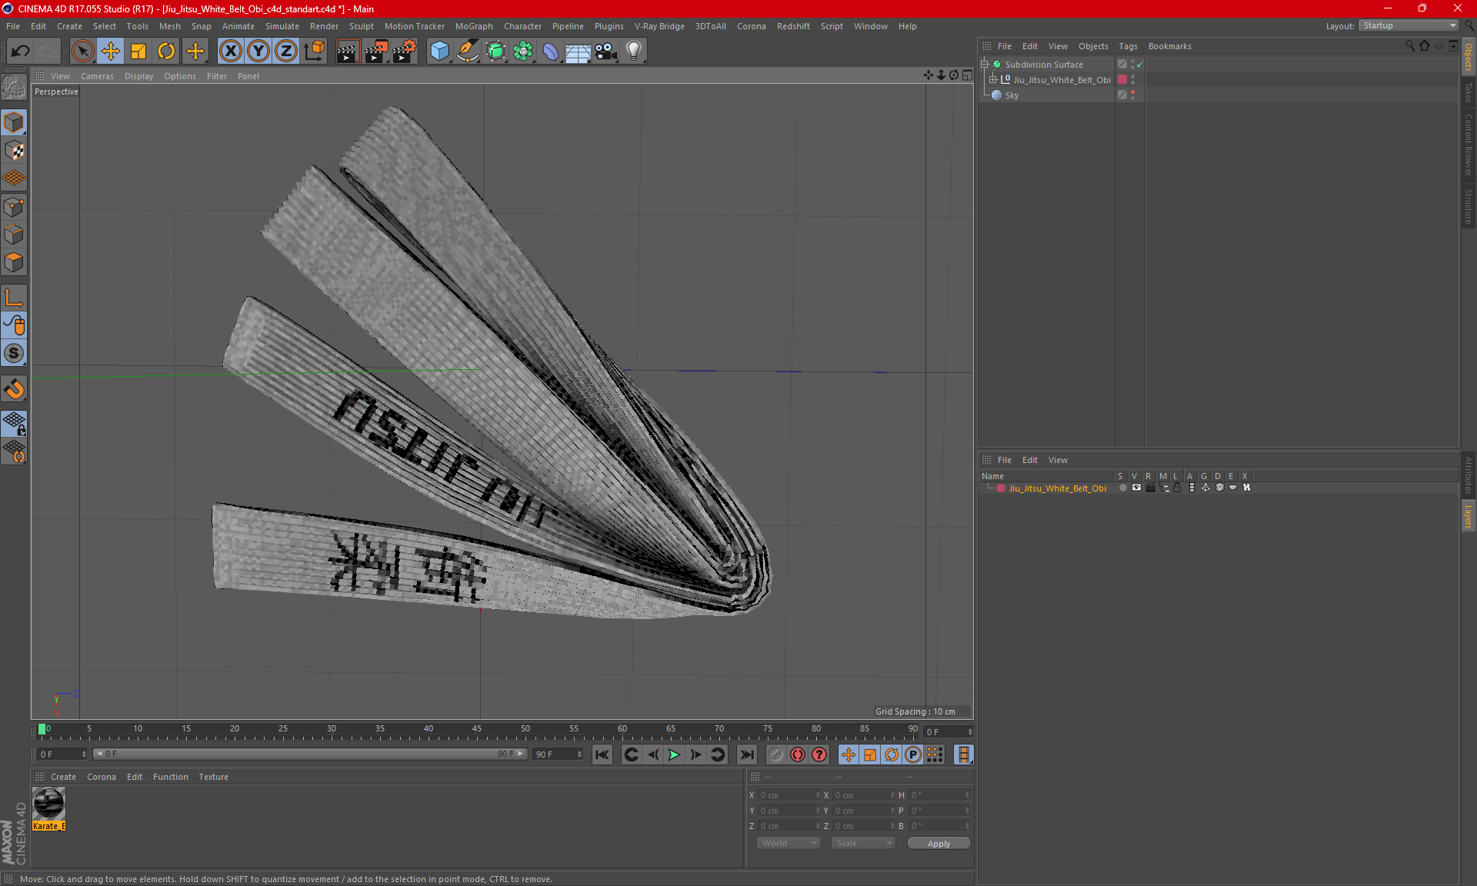Click the Coordinate System icon

(x=315, y=52)
